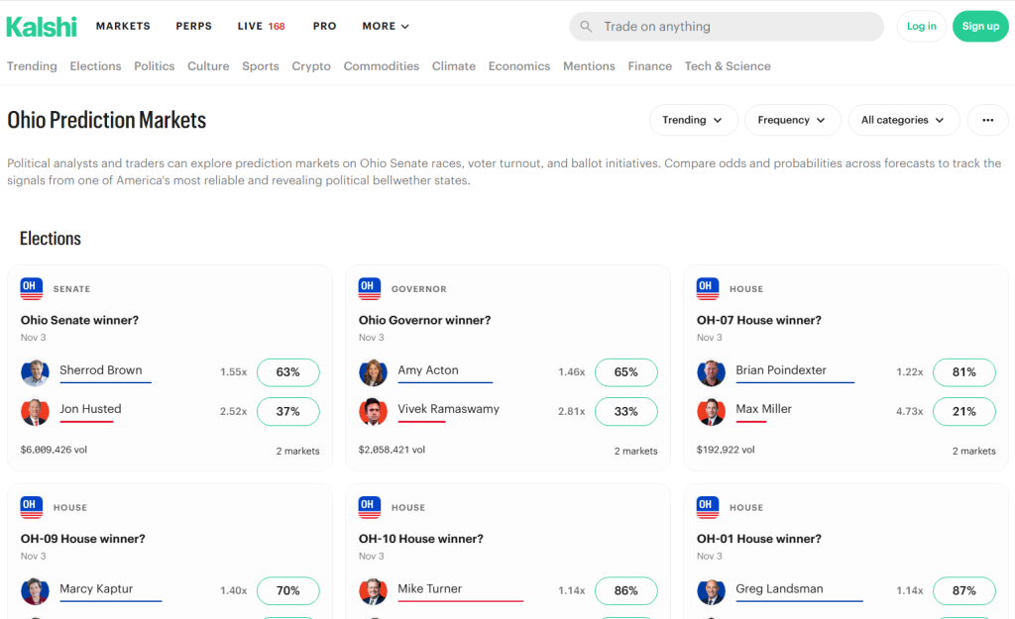This screenshot has width=1015, height=619.
Task: Click the Kalshi logo
Action: point(42,27)
